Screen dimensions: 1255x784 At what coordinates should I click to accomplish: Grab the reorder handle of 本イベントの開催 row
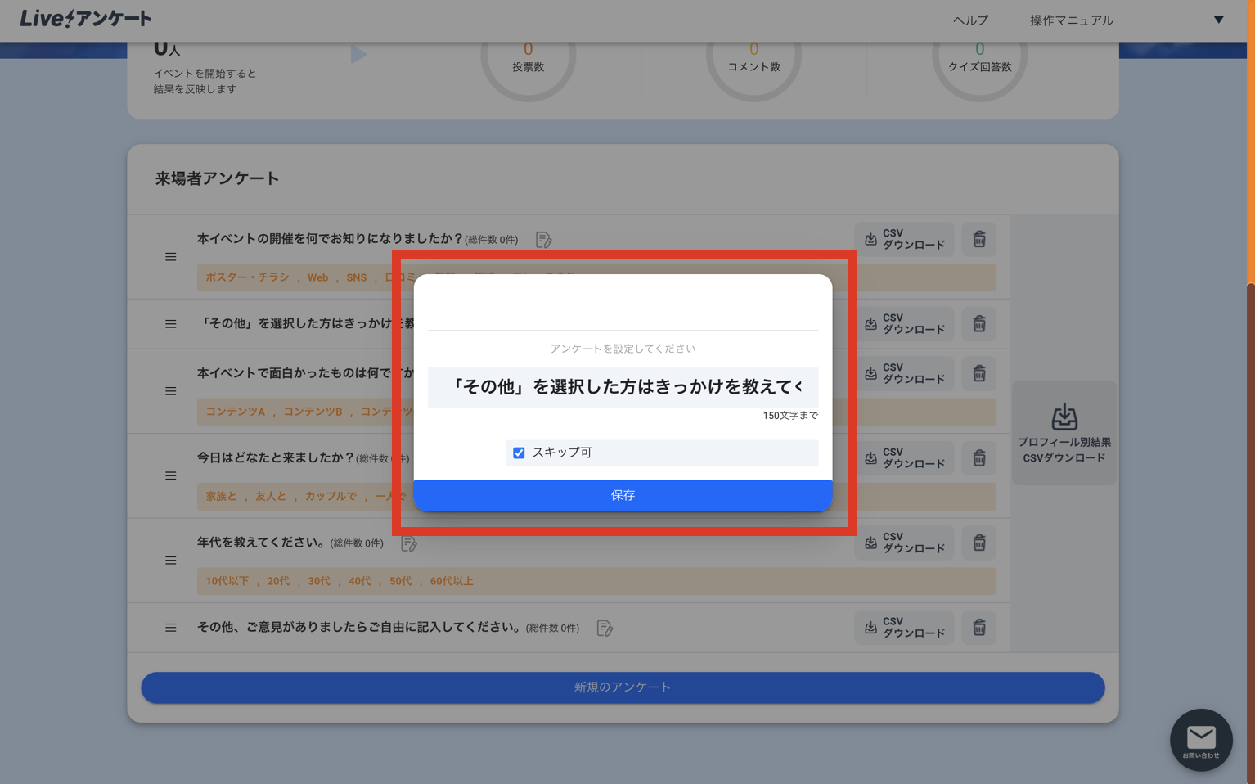coord(170,257)
